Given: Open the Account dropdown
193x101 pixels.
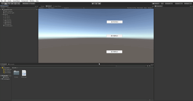Looking at the screenshot, I should [x=169, y=4].
